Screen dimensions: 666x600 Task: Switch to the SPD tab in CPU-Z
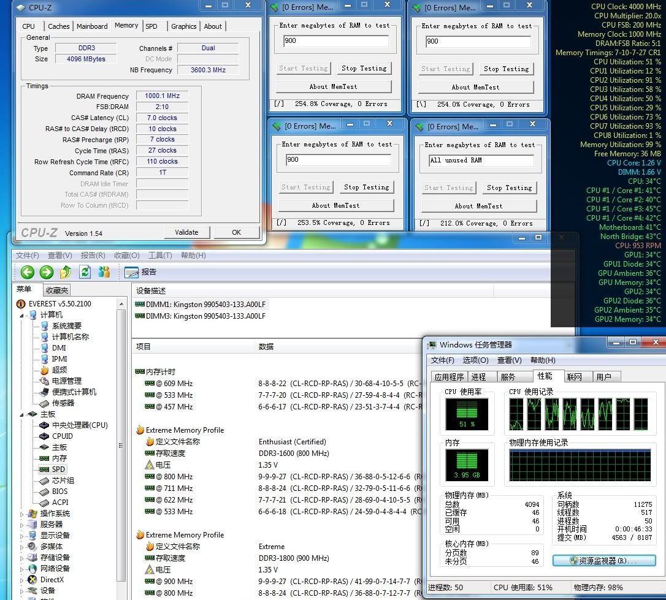[151, 26]
